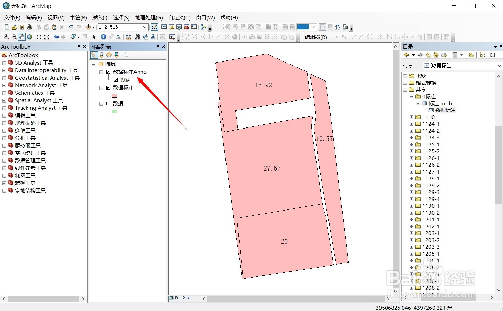This screenshot has height=311, width=503.
Task: Open the 位置 location dropdown in Catalog
Action: coord(499,66)
